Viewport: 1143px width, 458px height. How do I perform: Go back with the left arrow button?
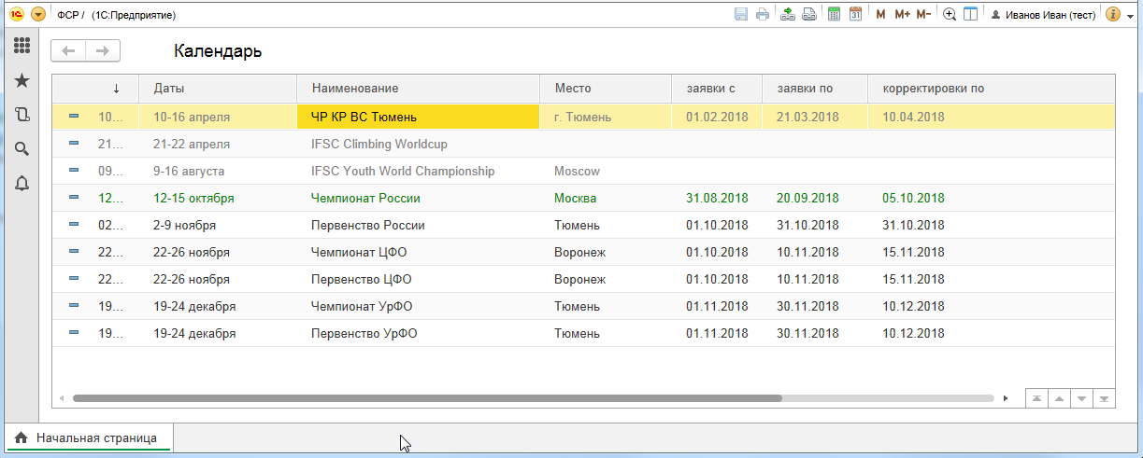click(x=68, y=51)
